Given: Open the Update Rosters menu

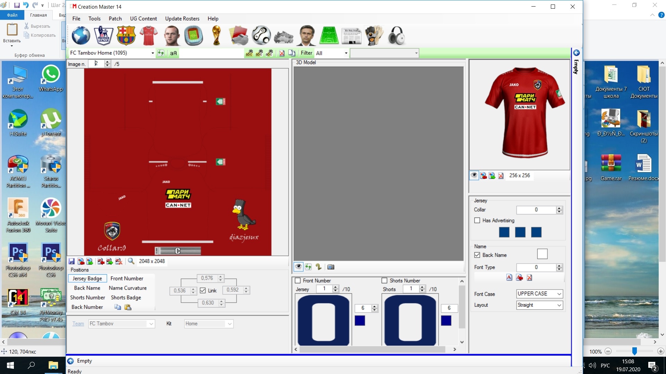Looking at the screenshot, I should click(182, 19).
